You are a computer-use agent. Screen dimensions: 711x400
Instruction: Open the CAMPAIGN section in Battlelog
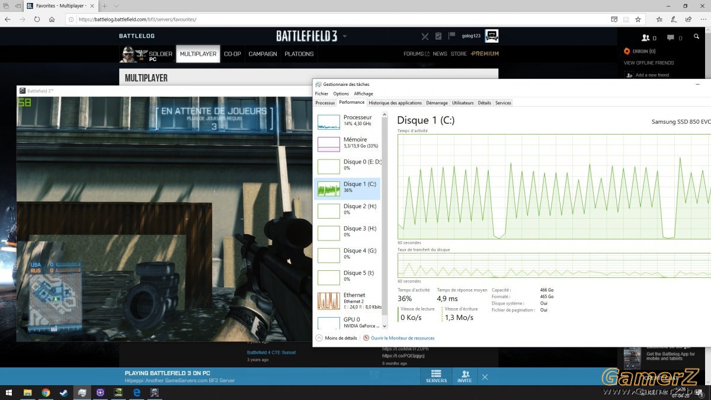[262, 54]
